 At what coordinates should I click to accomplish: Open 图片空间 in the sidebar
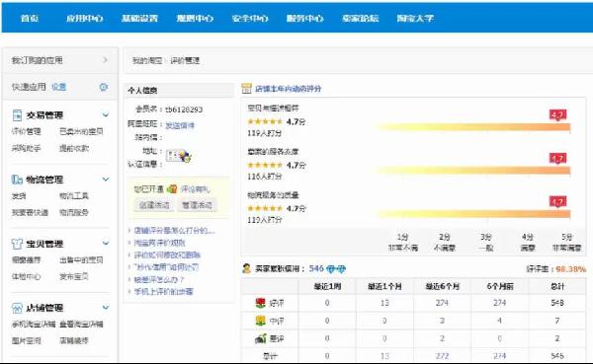[x=26, y=340]
